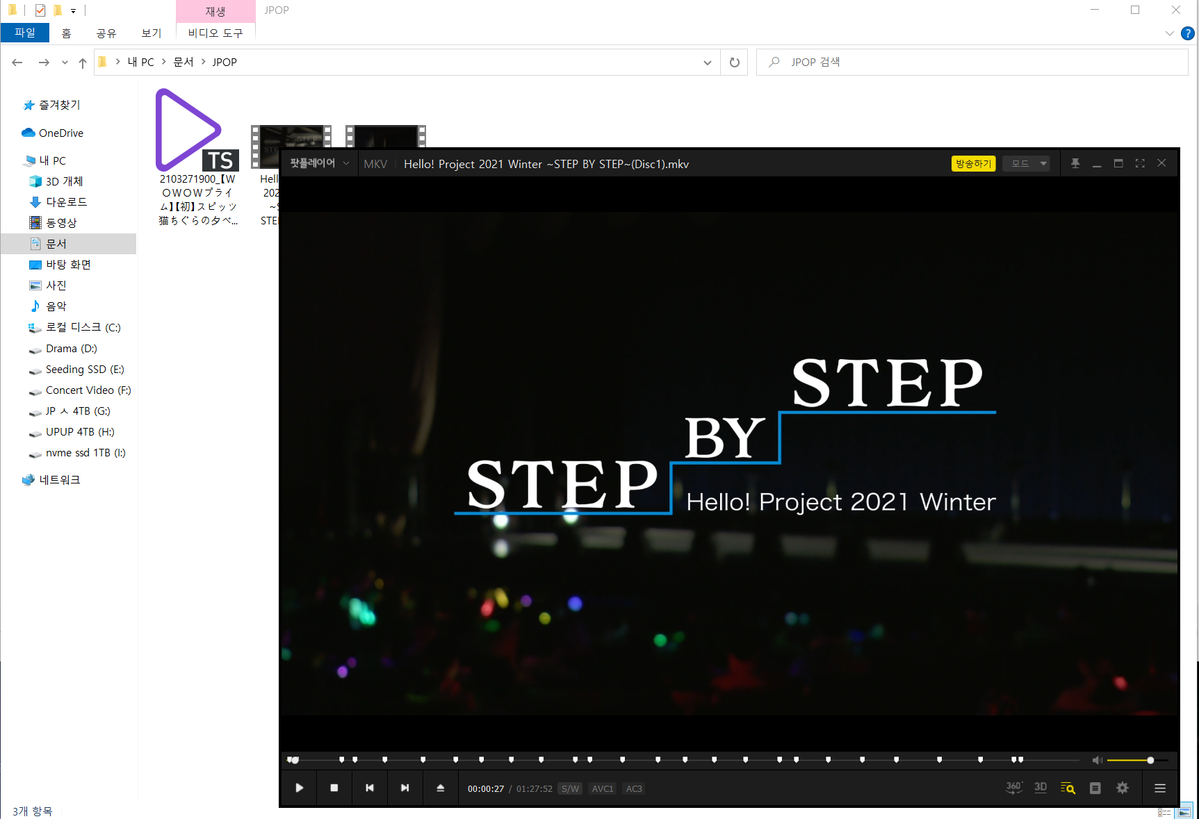Skip to the previous file
The image size is (1199, 819).
click(370, 788)
